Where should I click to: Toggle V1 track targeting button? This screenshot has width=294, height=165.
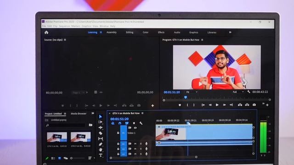(x=124, y=133)
